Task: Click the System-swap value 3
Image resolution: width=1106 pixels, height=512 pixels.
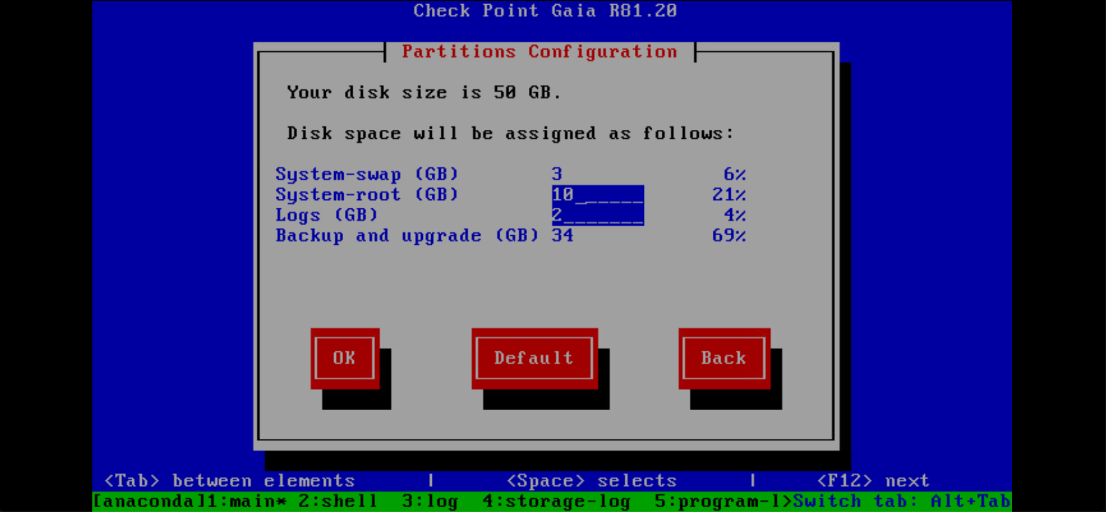Action: tap(557, 174)
